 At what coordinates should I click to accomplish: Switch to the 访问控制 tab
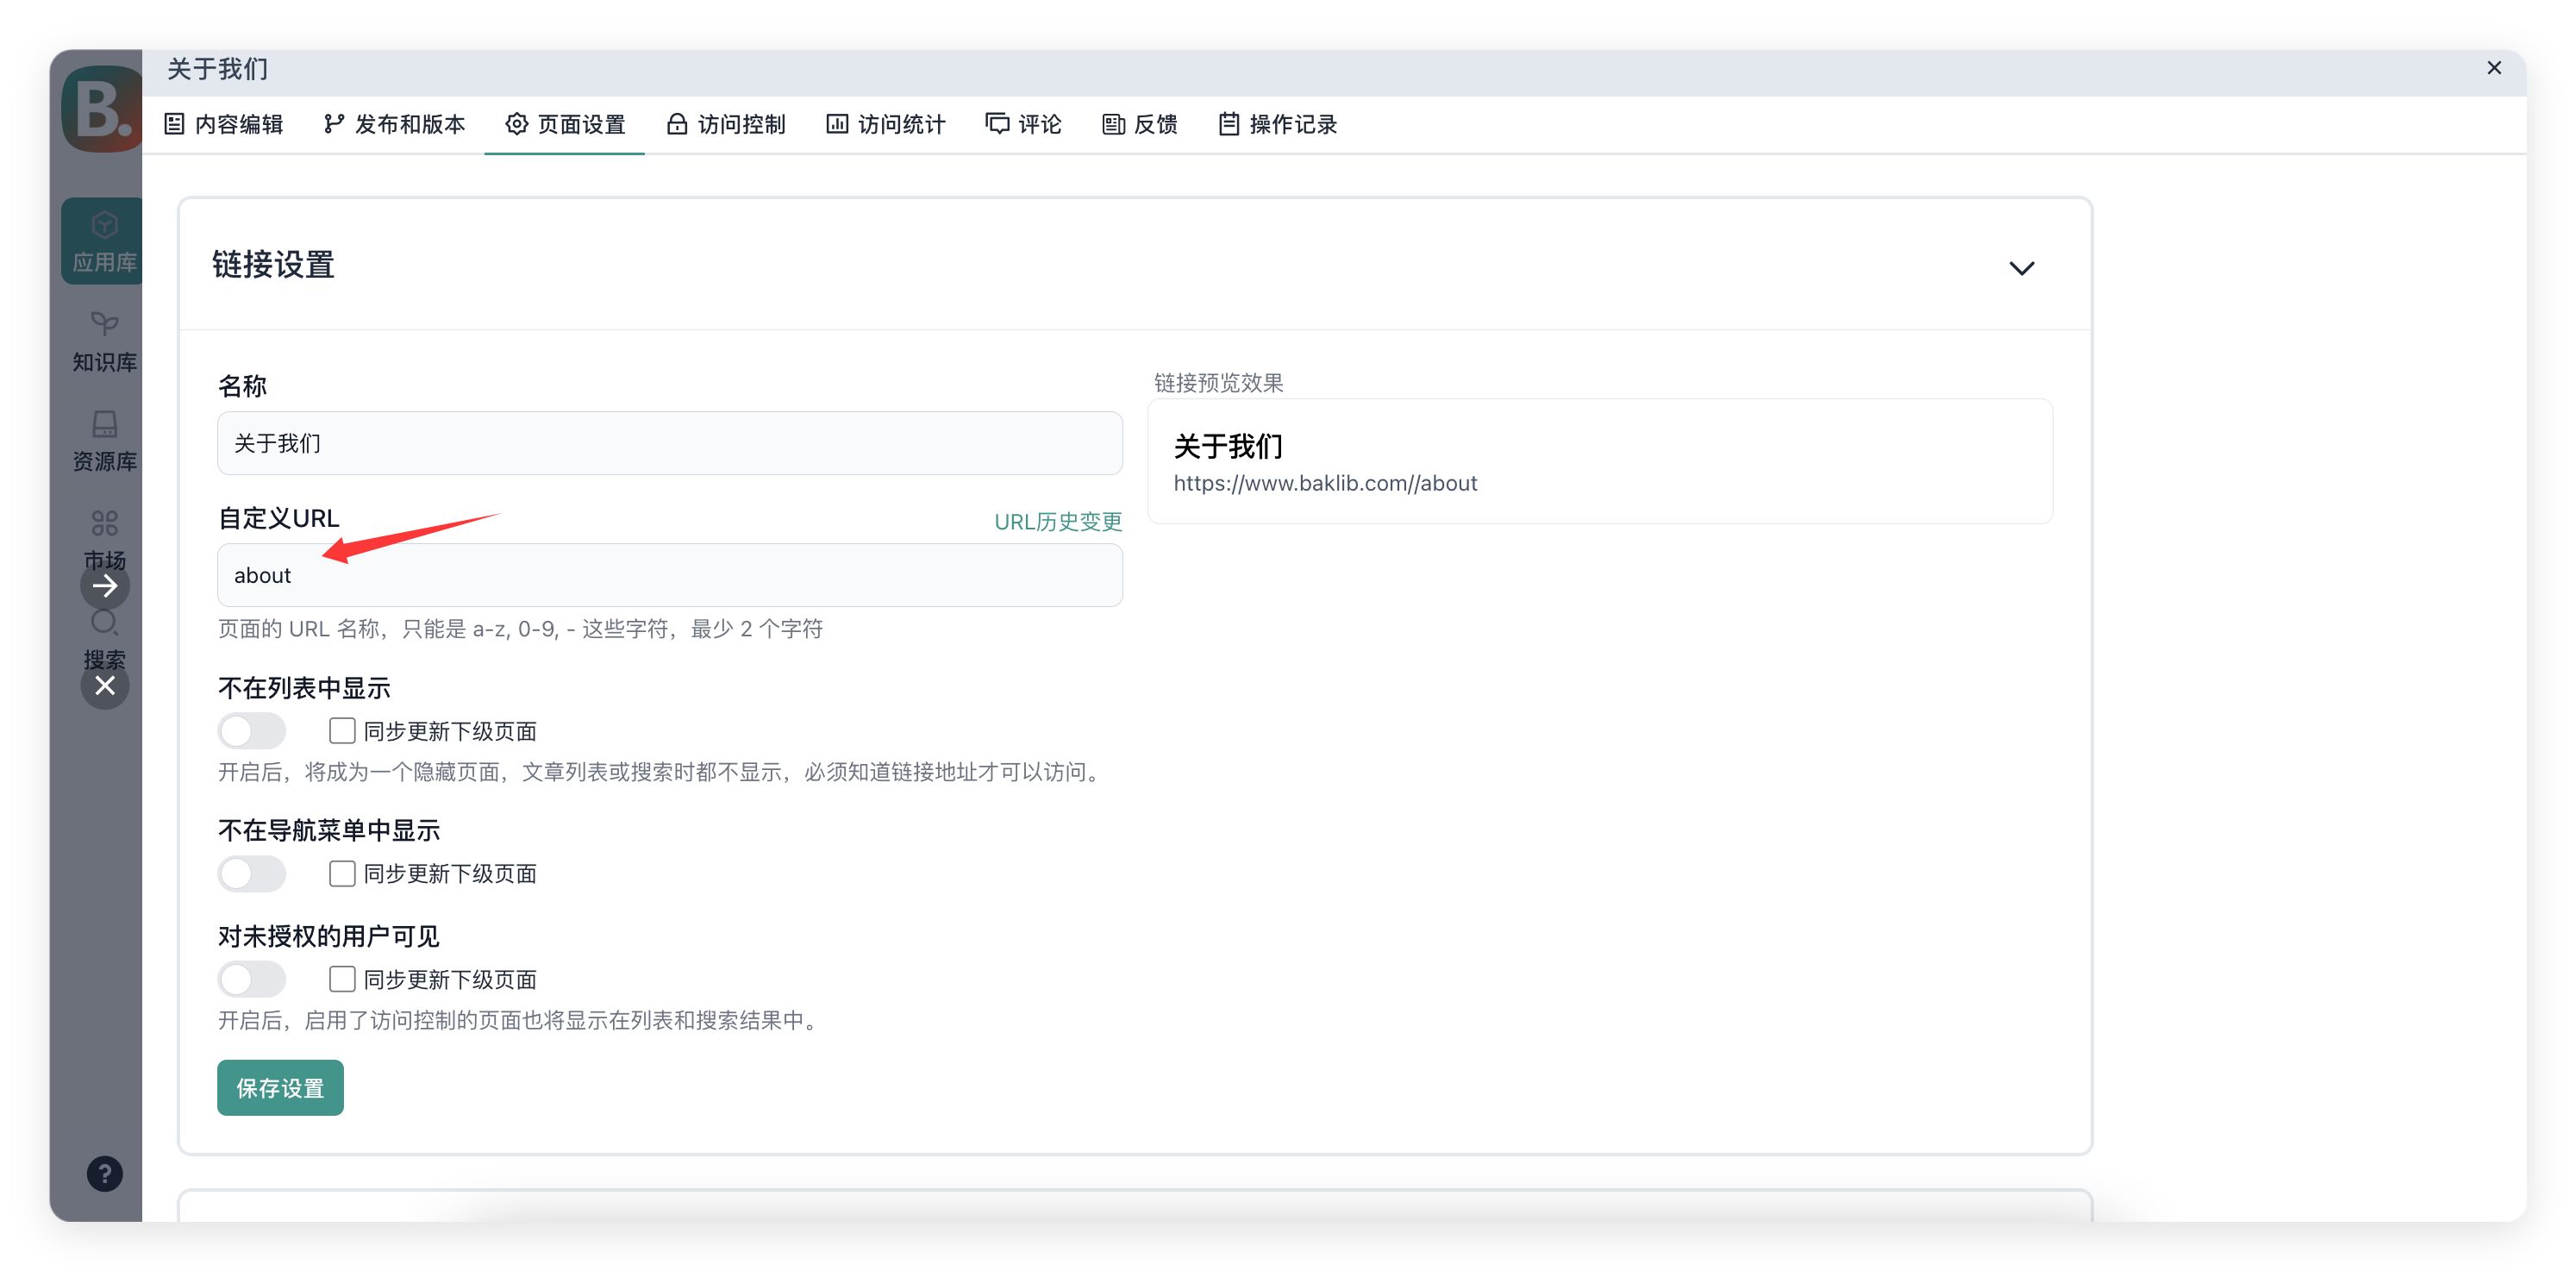point(726,124)
